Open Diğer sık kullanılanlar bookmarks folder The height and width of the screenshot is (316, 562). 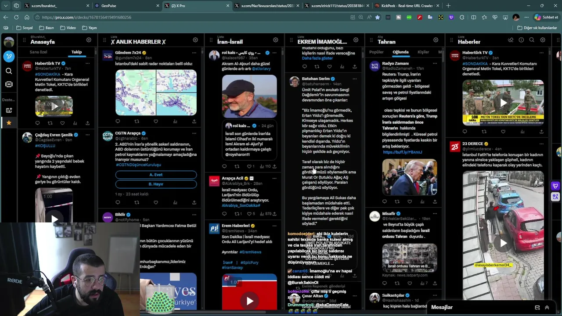537,28
